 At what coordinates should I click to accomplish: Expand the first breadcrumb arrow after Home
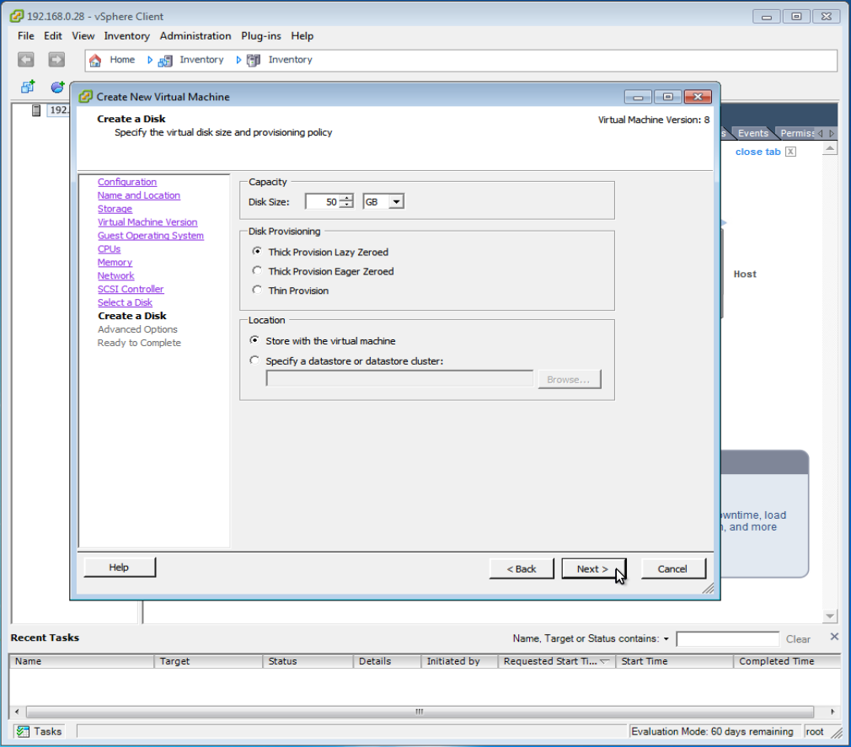pos(150,61)
